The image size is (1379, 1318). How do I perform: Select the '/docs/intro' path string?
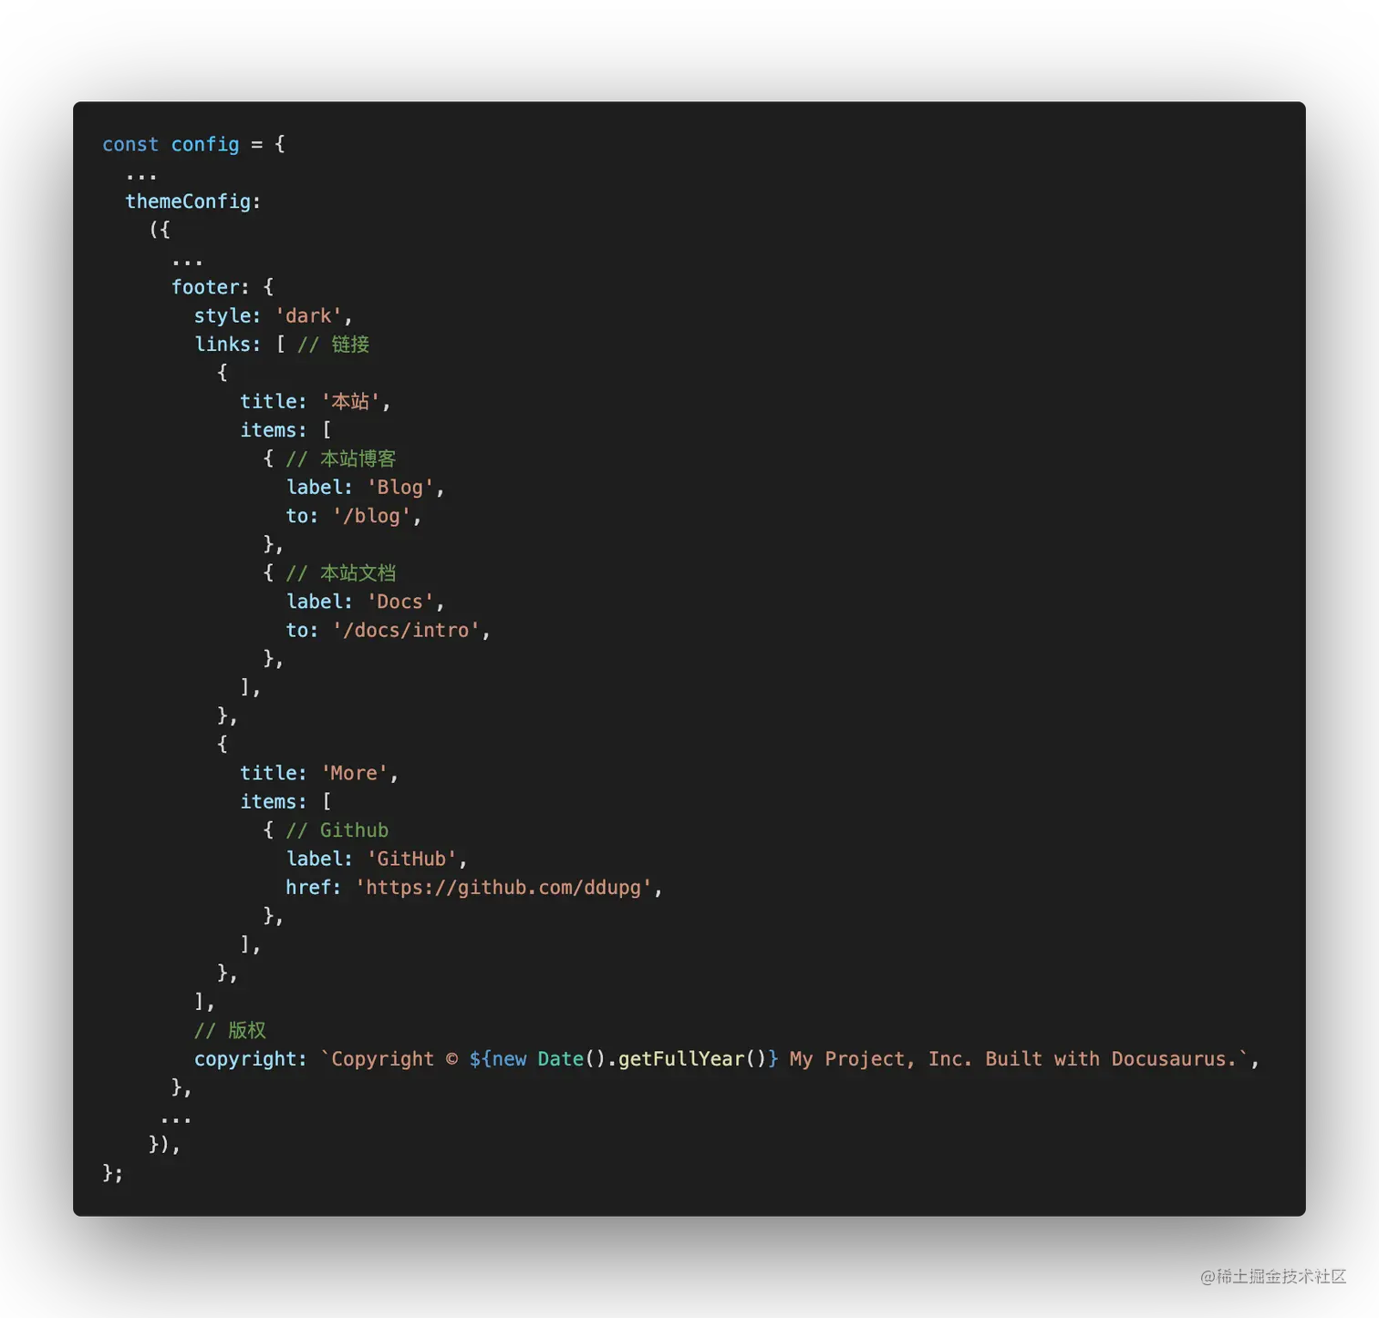(x=407, y=630)
